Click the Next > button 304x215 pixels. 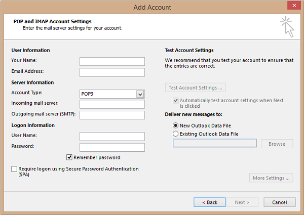click(242, 202)
